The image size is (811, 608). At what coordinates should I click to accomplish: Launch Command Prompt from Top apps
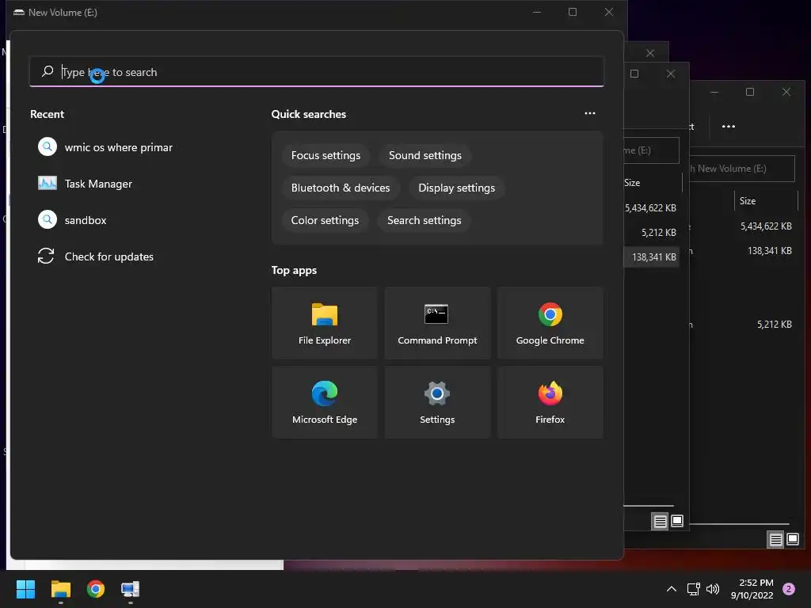[437, 323]
